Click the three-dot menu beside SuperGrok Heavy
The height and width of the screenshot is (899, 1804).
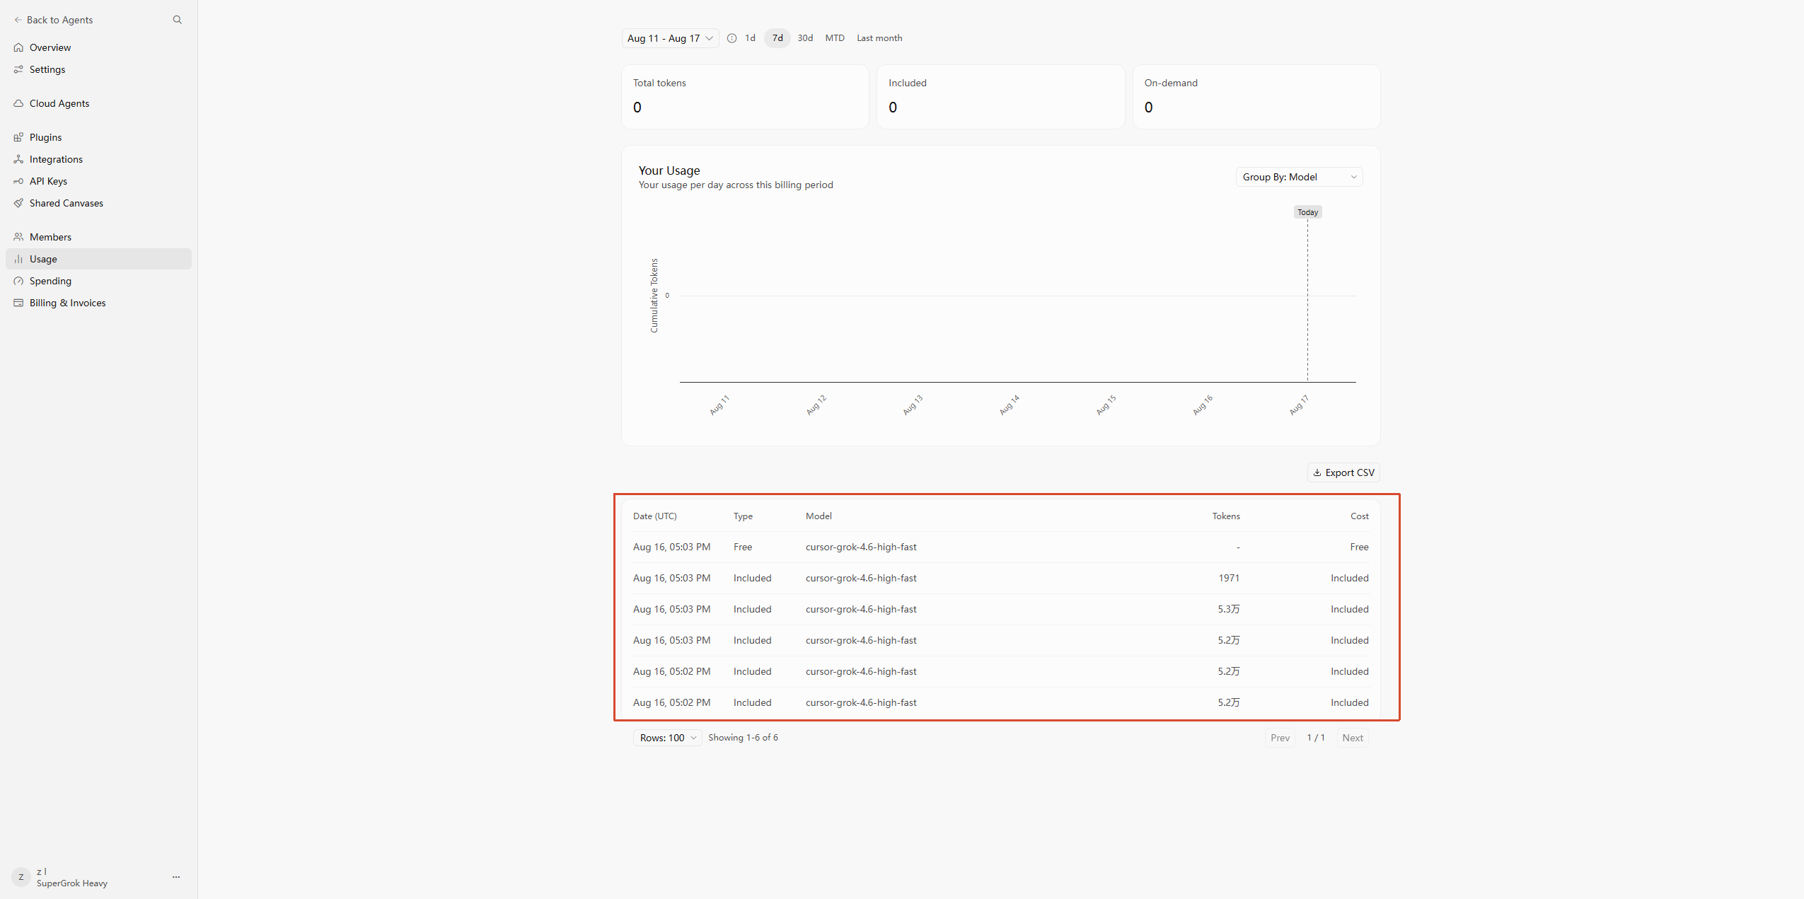tap(176, 877)
